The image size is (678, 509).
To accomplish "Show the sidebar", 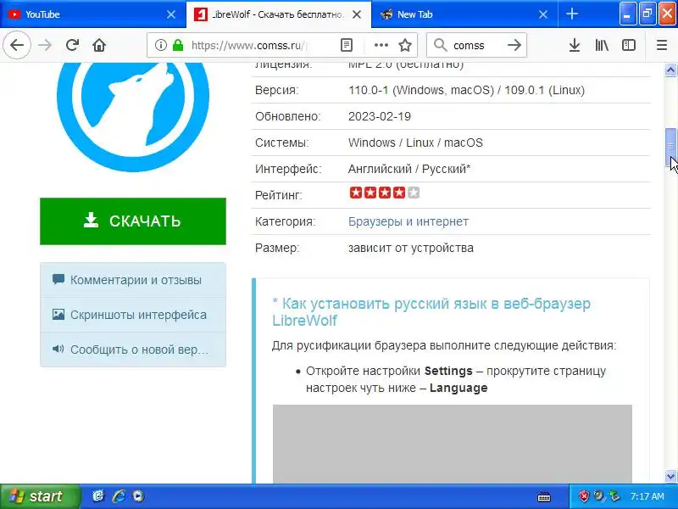I will click(x=629, y=45).
